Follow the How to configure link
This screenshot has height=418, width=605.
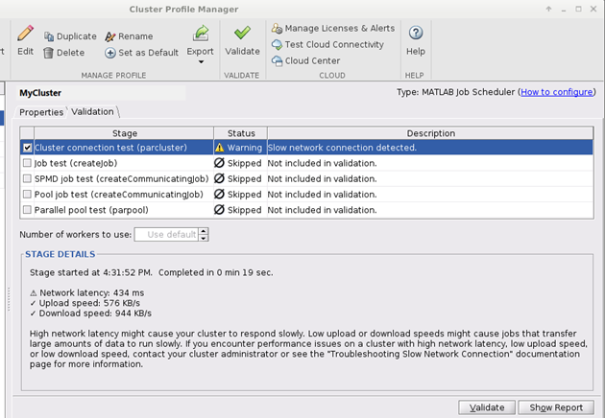pos(559,92)
